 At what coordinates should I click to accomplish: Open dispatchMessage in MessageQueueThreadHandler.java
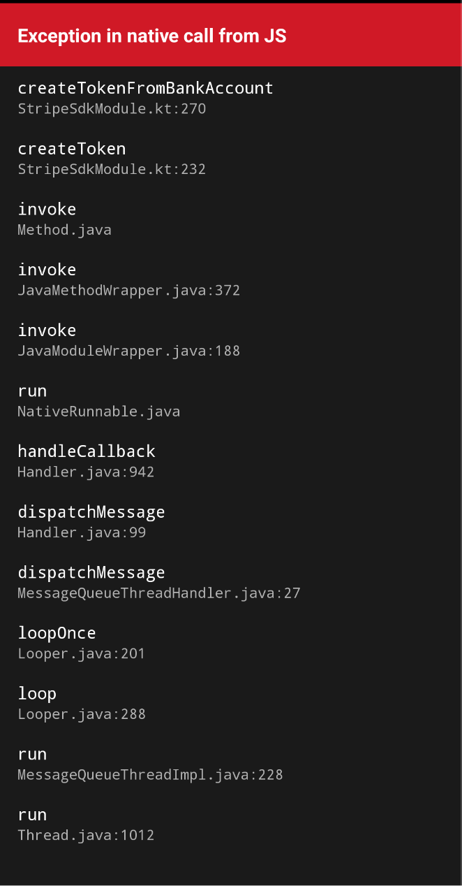point(91,572)
